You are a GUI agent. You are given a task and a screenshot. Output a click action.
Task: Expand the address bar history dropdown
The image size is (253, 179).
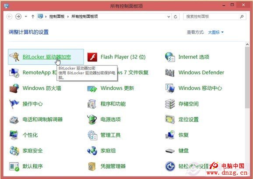[169, 17]
